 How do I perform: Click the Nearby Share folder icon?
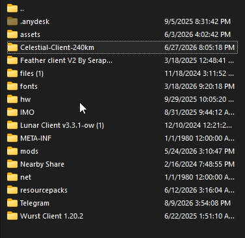(x=12, y=164)
